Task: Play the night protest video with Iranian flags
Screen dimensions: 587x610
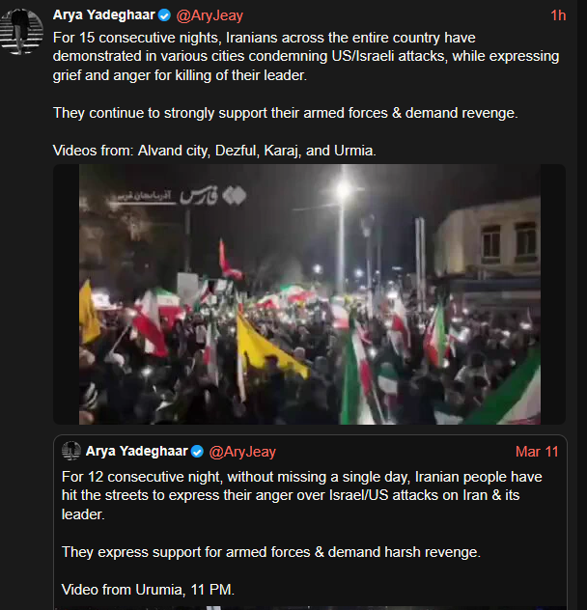Action: pyautogui.click(x=310, y=294)
